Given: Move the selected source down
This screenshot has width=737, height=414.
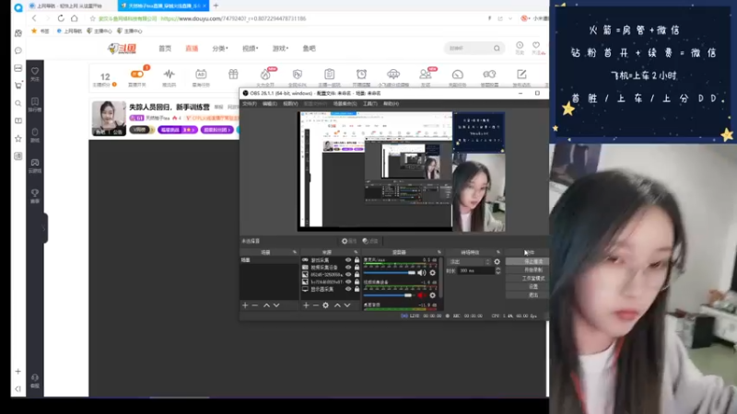Looking at the screenshot, I should click(x=347, y=305).
